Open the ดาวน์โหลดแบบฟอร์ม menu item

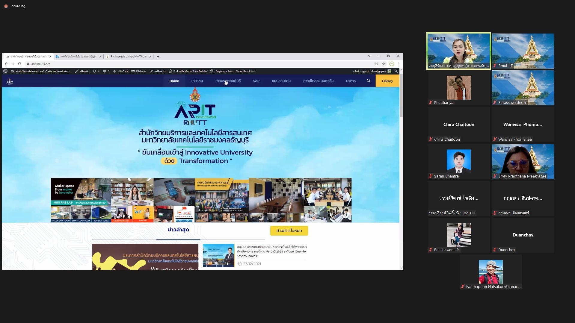coord(318,81)
